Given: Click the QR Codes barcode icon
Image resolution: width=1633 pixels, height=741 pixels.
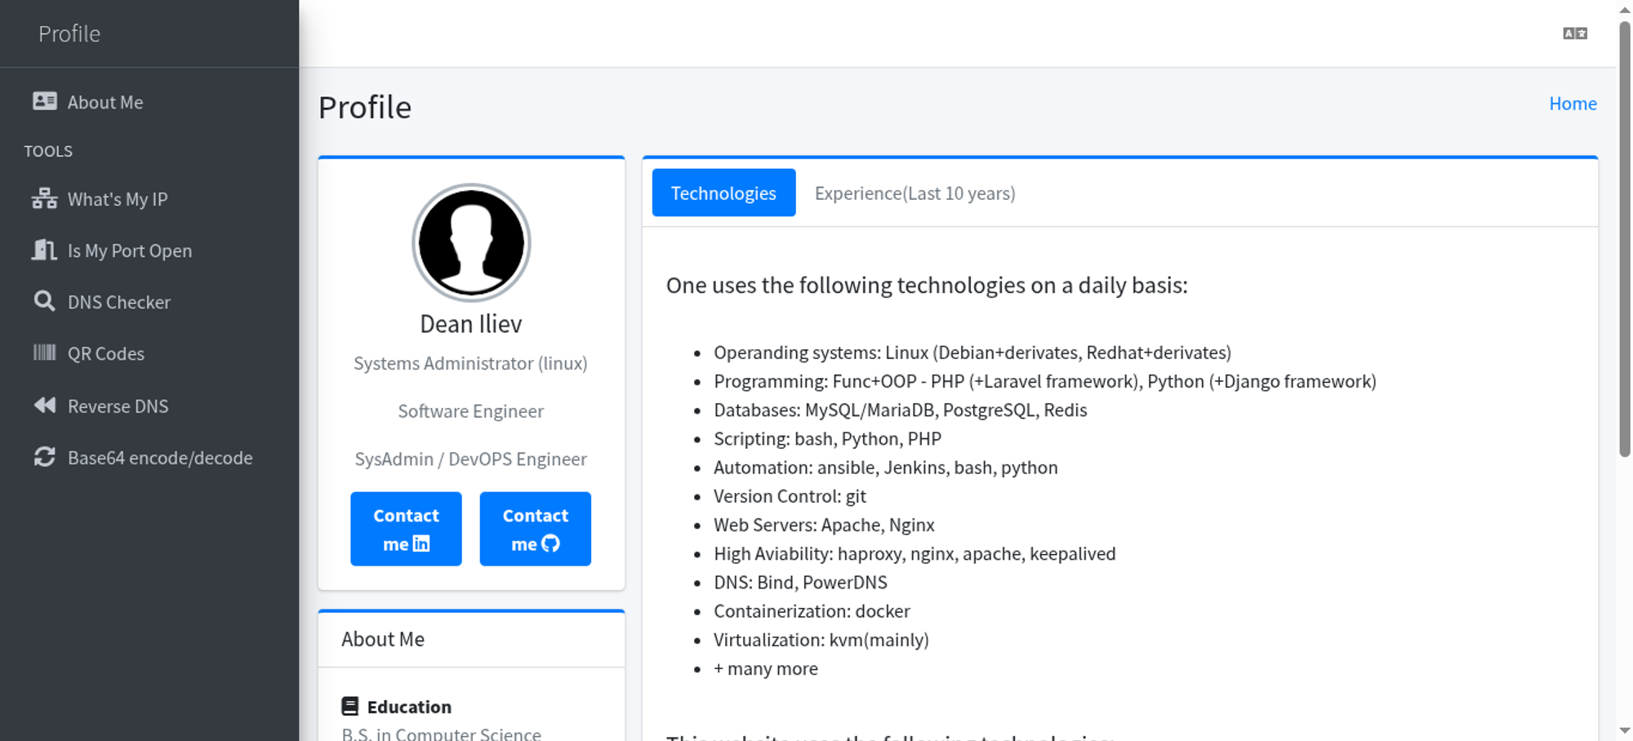Looking at the screenshot, I should pyautogui.click(x=44, y=353).
